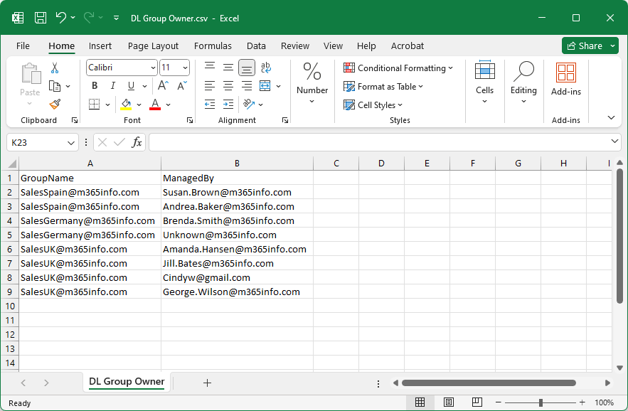628x411 pixels.
Task: Open the Review menu tab
Action: pyautogui.click(x=294, y=46)
